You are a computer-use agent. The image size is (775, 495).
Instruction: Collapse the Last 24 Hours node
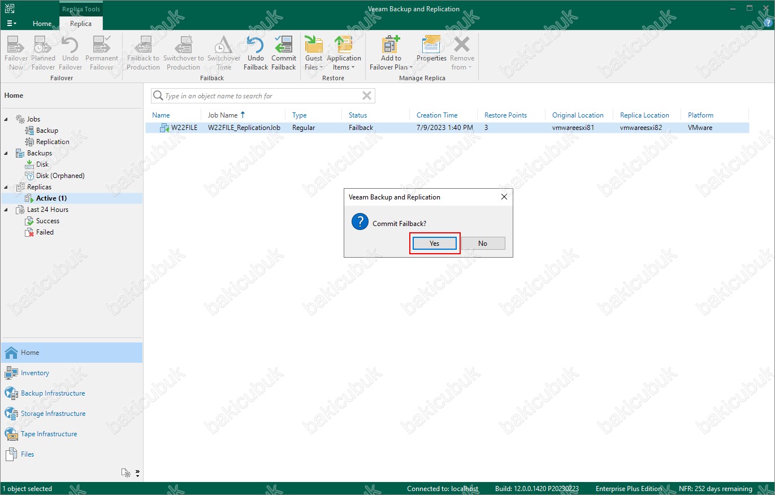7,210
